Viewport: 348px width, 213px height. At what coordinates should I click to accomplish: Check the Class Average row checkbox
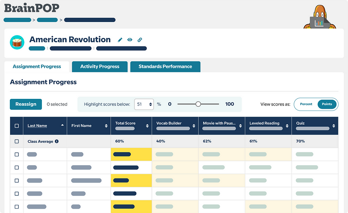[17, 141]
